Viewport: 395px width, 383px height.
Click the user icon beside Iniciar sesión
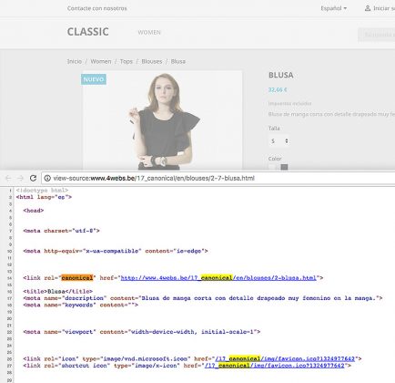pos(368,8)
